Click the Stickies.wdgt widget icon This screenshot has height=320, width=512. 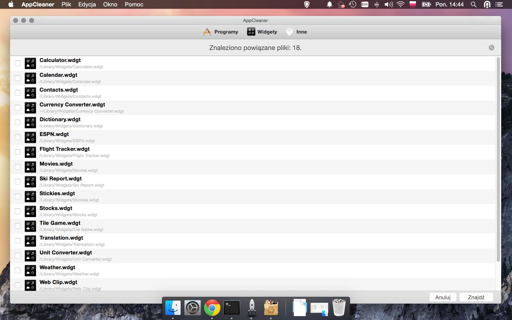tap(30, 196)
